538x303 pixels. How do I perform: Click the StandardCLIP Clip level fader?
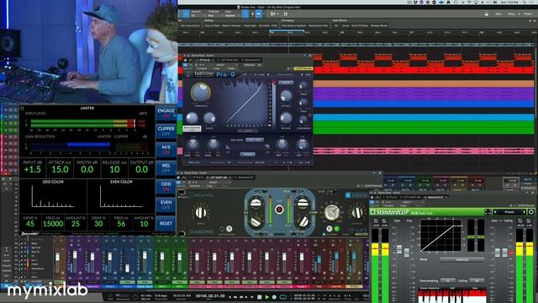click(407, 252)
